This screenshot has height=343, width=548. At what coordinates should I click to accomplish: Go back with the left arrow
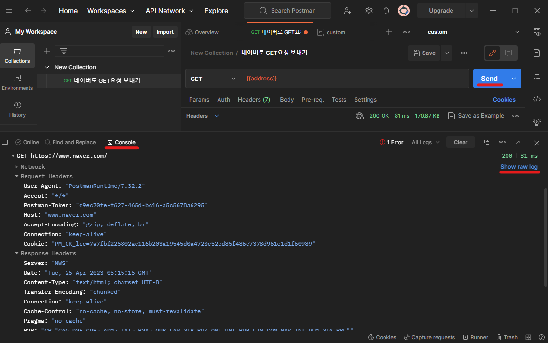point(28,11)
